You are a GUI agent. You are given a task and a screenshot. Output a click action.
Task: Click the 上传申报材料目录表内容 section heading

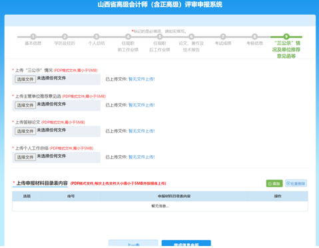(42, 183)
